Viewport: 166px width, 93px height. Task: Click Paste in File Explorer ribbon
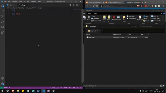point(89,18)
